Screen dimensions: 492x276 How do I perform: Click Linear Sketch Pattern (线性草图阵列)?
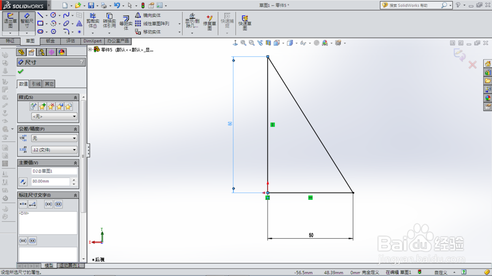[153, 24]
